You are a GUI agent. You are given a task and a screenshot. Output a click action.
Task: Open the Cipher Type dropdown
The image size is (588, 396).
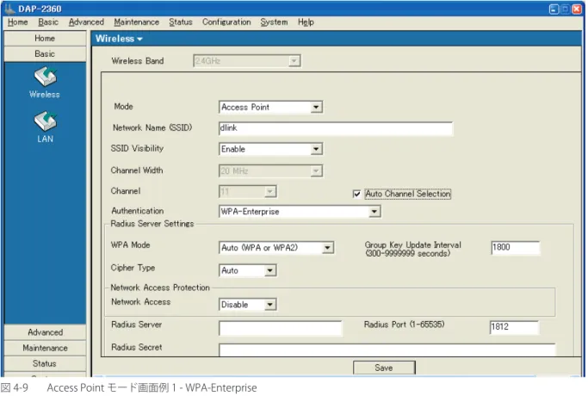click(247, 270)
